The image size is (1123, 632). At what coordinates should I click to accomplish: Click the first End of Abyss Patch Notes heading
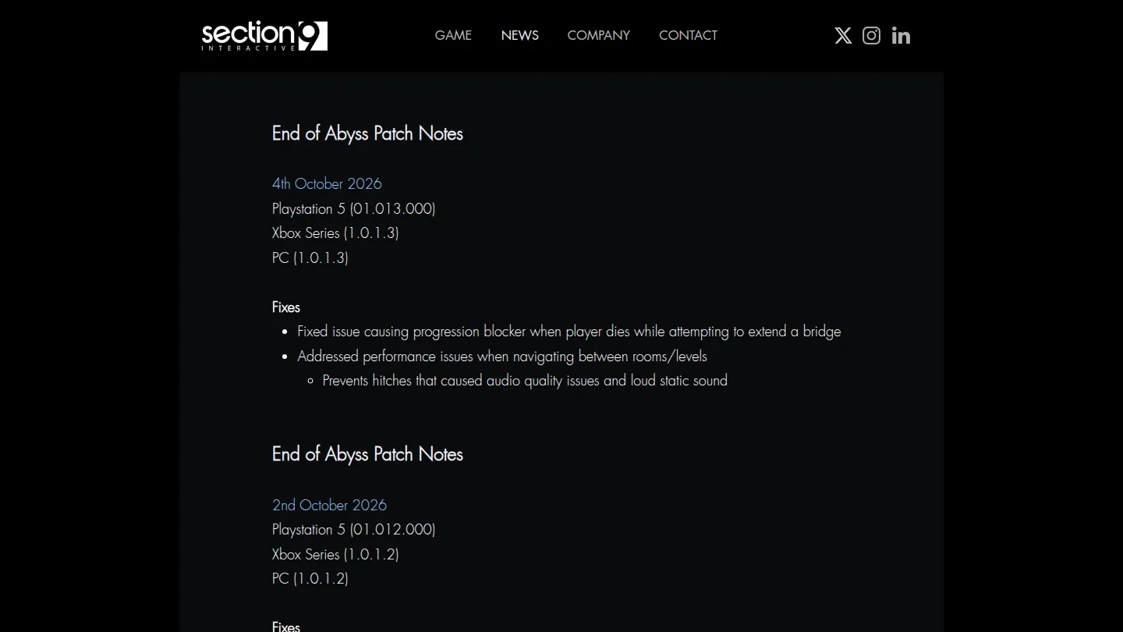click(367, 133)
